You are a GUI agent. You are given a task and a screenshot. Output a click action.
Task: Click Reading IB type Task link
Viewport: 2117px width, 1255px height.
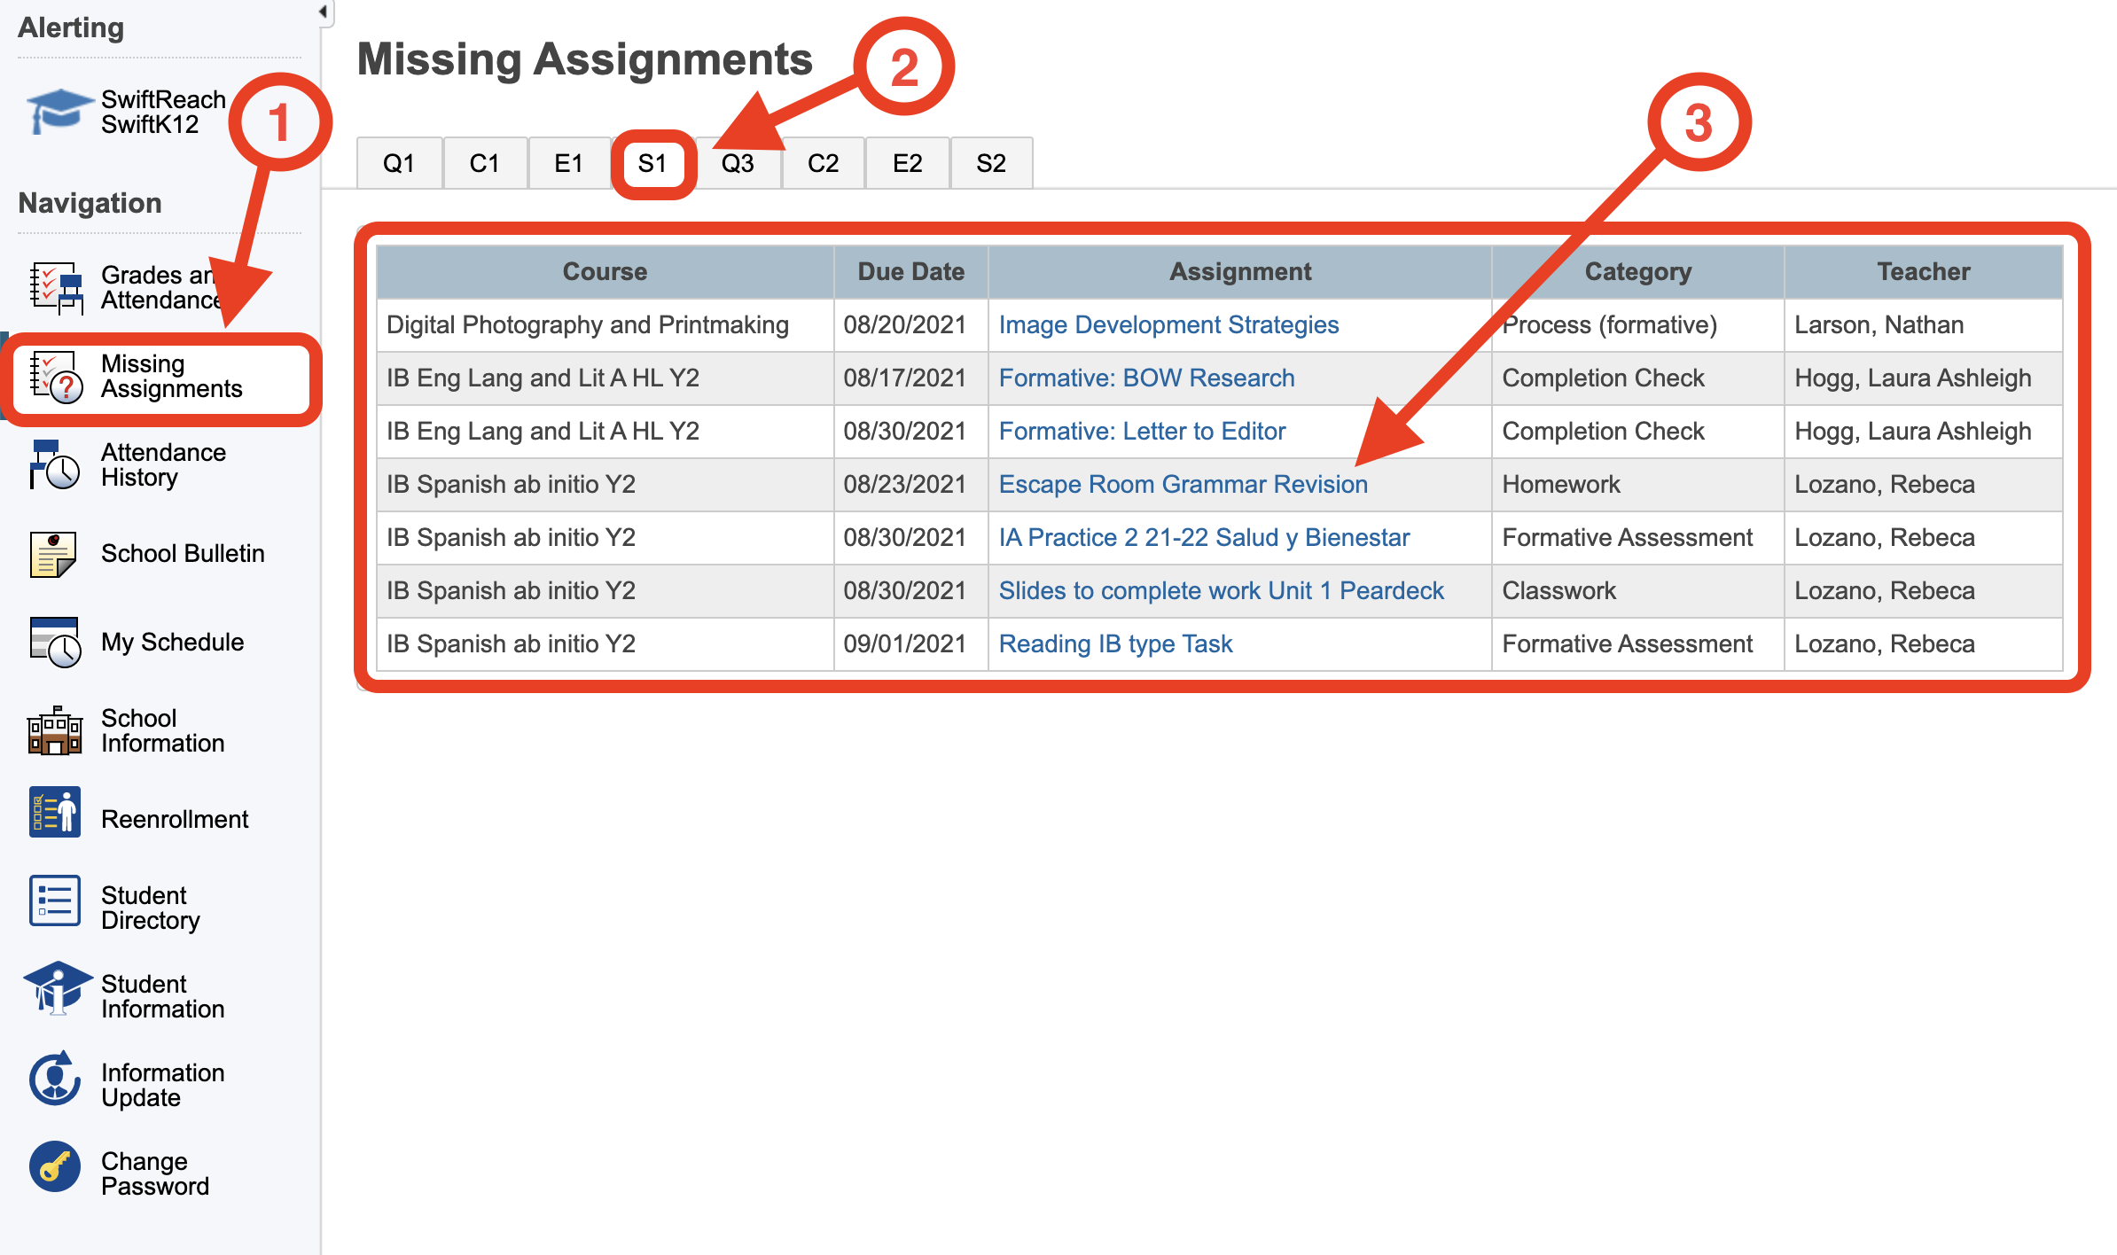[x=1115, y=644]
